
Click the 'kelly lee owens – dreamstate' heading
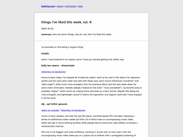[x=58, y=66]
